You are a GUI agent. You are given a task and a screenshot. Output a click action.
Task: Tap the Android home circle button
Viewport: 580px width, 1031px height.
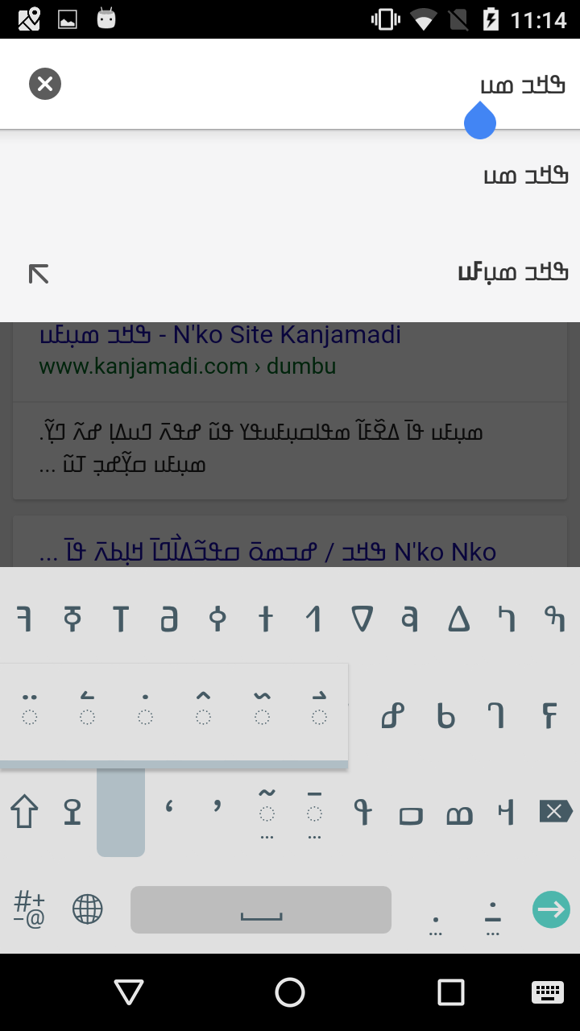290,992
